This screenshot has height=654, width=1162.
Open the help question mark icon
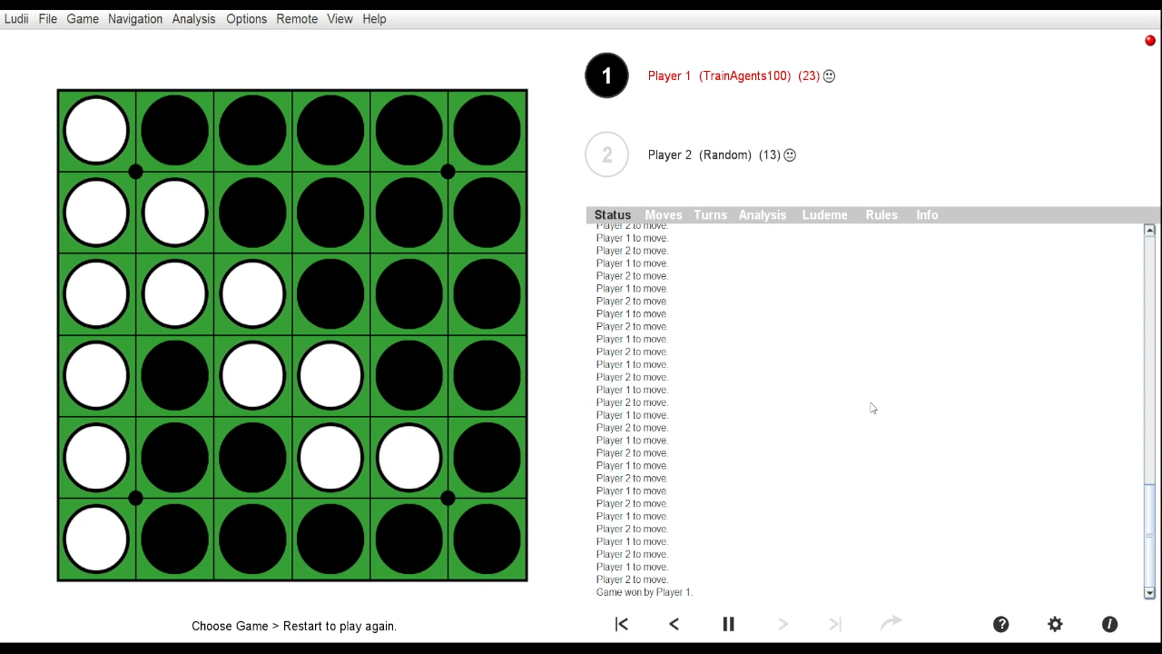(x=1000, y=624)
